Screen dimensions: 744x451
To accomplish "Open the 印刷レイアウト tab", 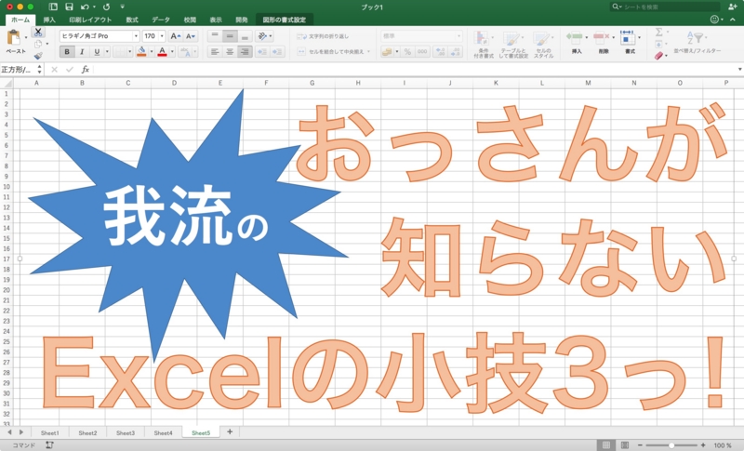I will [x=90, y=20].
